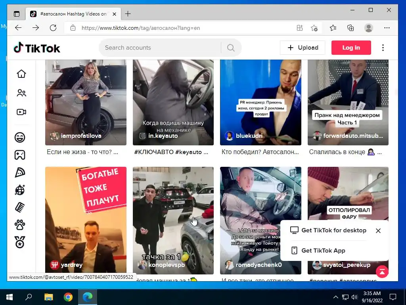Image resolution: width=406 pixels, height=305 pixels.
Task: Select the #автосалон Hashtag Videos tab
Action: [x=73, y=14]
